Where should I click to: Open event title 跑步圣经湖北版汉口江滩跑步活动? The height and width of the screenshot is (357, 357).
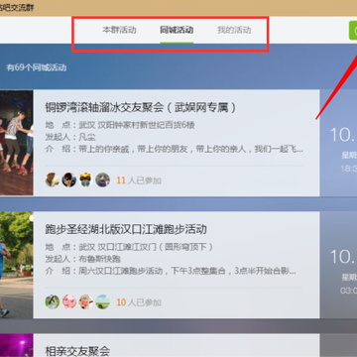(126, 229)
